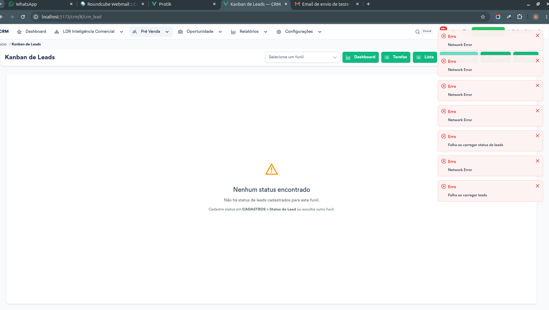Open the 'Selecione um funil' dropdown
This screenshot has width=549, height=310.
tap(302, 57)
